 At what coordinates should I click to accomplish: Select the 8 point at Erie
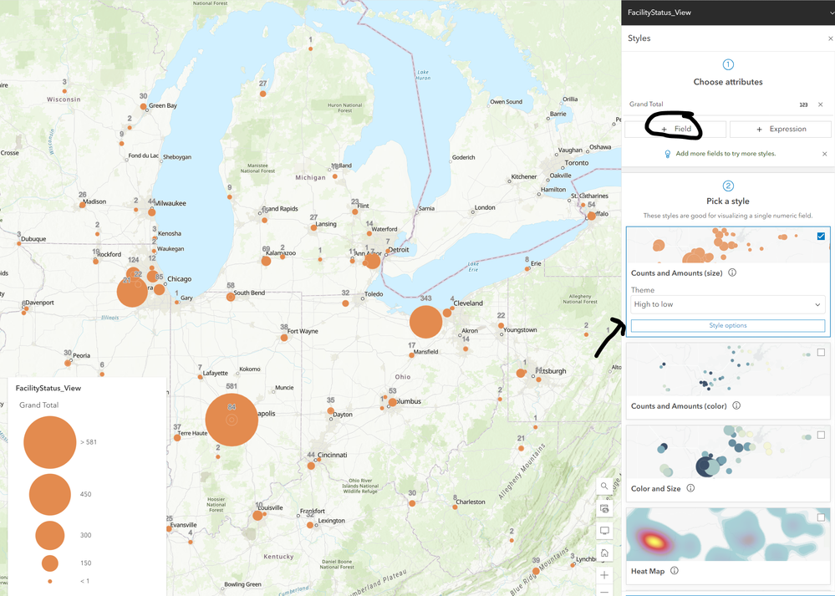click(x=527, y=268)
